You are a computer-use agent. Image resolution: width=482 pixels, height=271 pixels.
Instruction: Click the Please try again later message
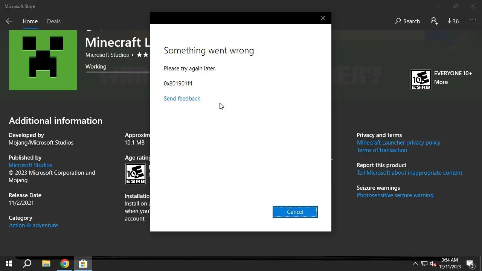(x=190, y=69)
